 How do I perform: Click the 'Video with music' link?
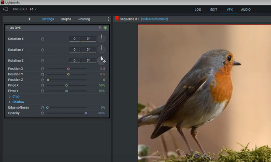tap(155, 19)
